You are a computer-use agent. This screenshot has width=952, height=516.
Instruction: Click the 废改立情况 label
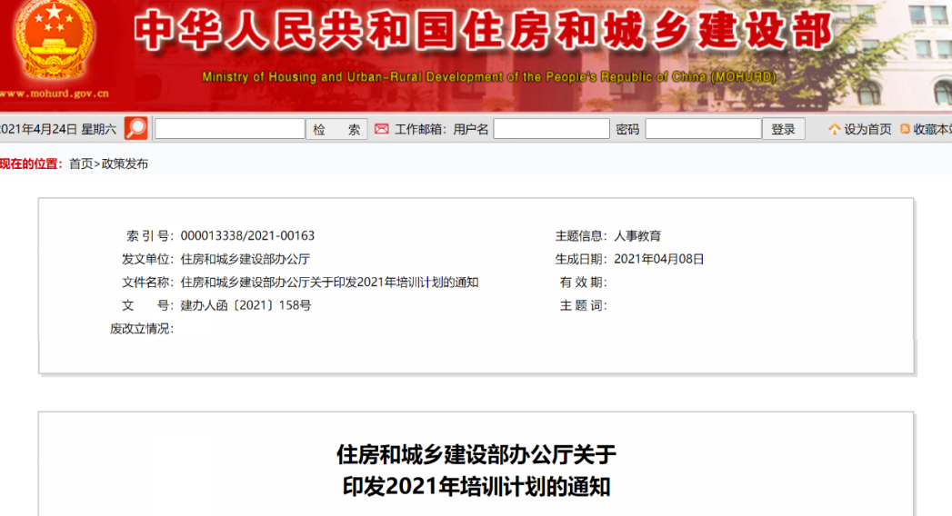pos(142,329)
